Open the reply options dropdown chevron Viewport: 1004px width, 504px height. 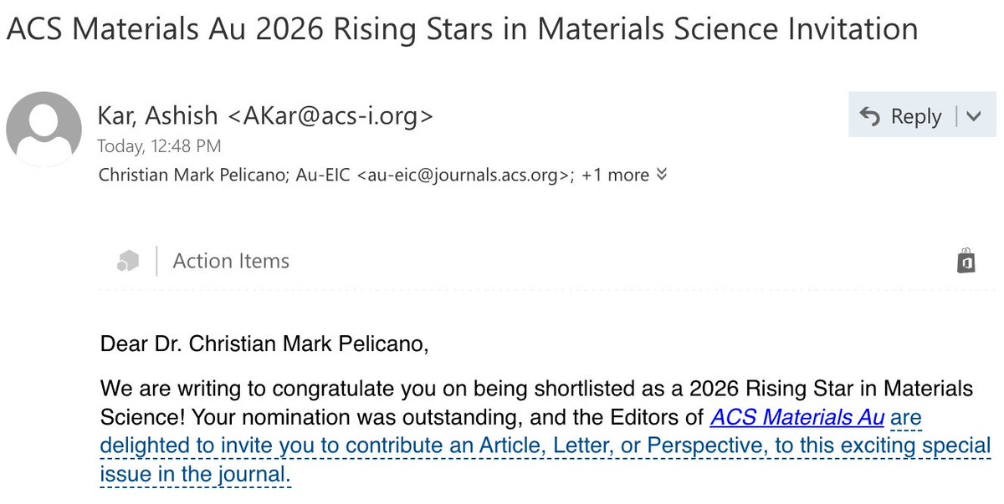click(973, 116)
